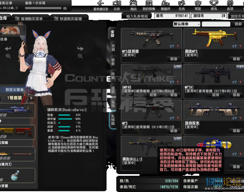Click the 胜/负 528/394 record value
244x192 pixels.
tap(172, 181)
